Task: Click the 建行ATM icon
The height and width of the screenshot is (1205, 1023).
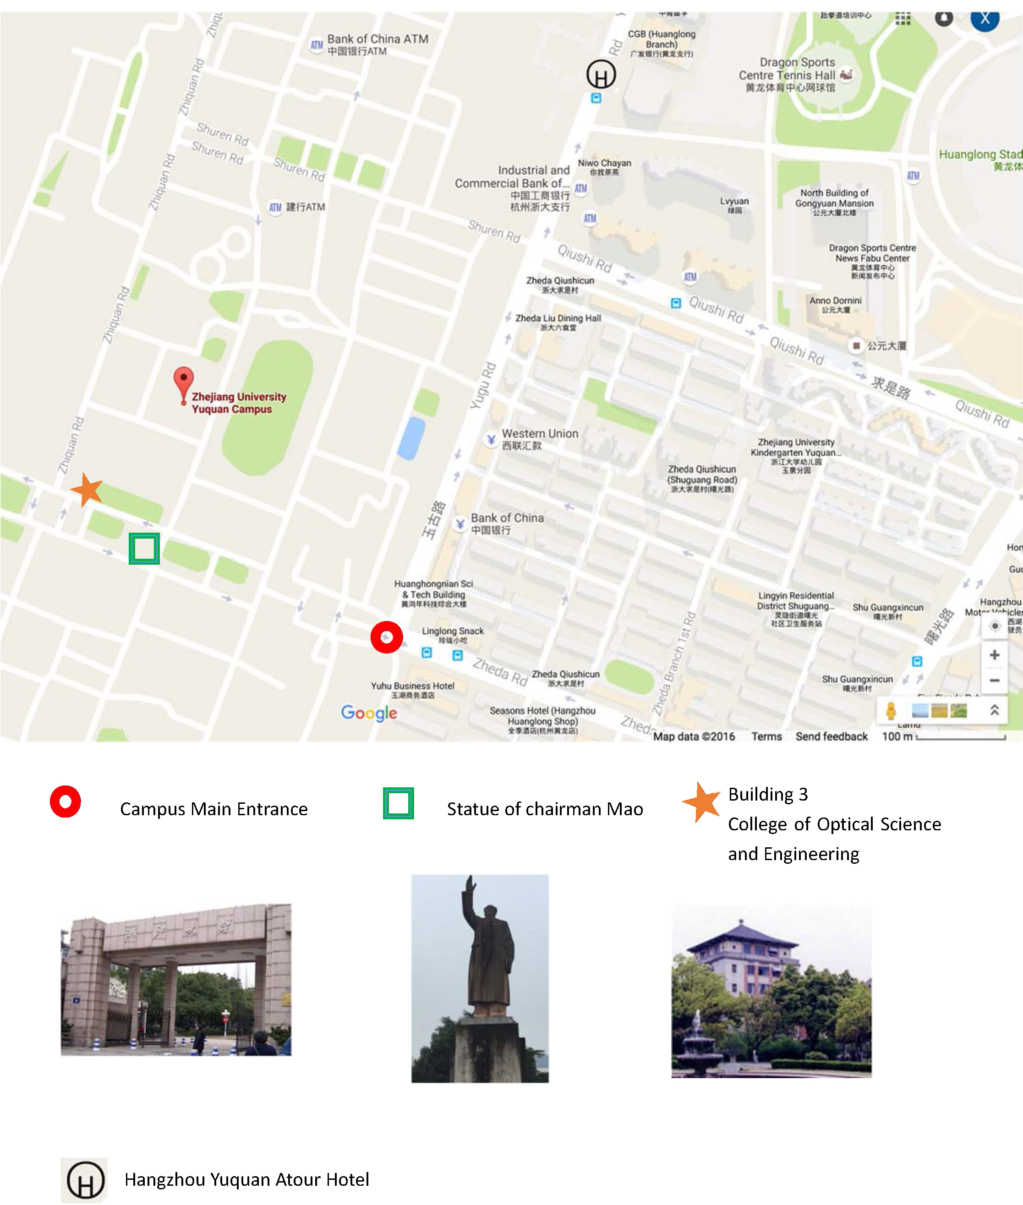Action: coord(275,207)
